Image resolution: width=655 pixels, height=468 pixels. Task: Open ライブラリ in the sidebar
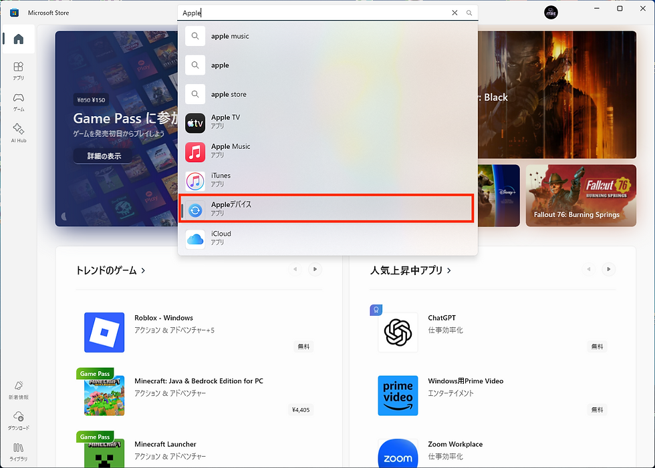click(x=19, y=452)
